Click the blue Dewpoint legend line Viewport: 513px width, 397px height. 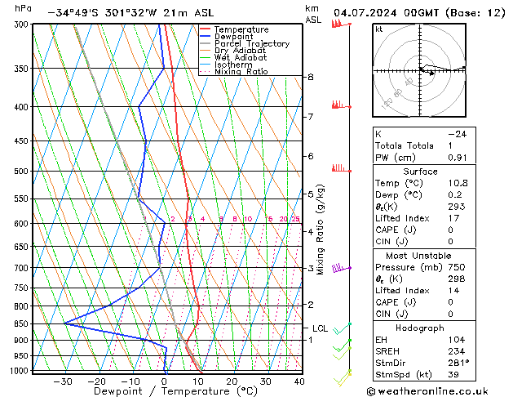tap(206, 37)
